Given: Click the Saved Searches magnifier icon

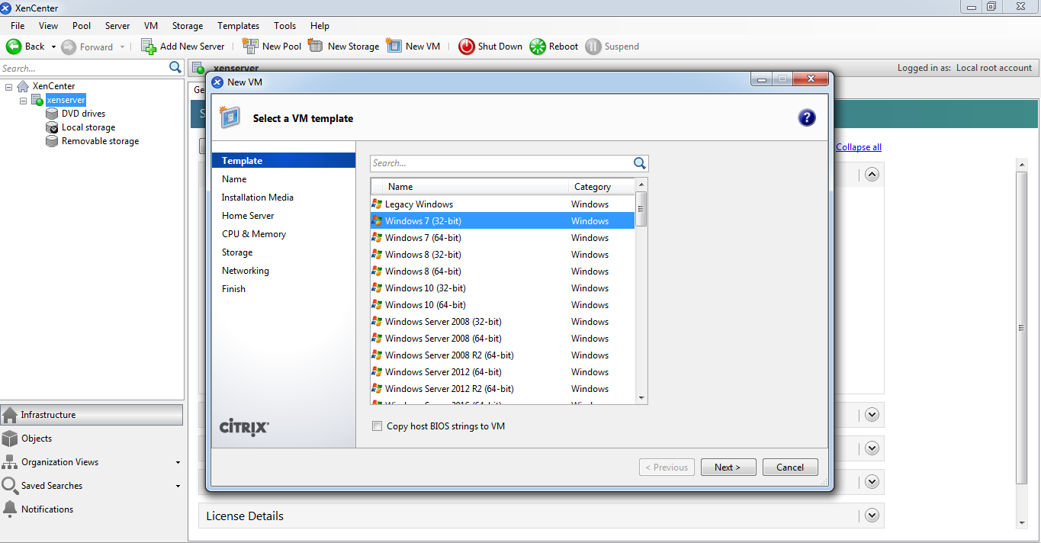Looking at the screenshot, I should click(x=10, y=486).
